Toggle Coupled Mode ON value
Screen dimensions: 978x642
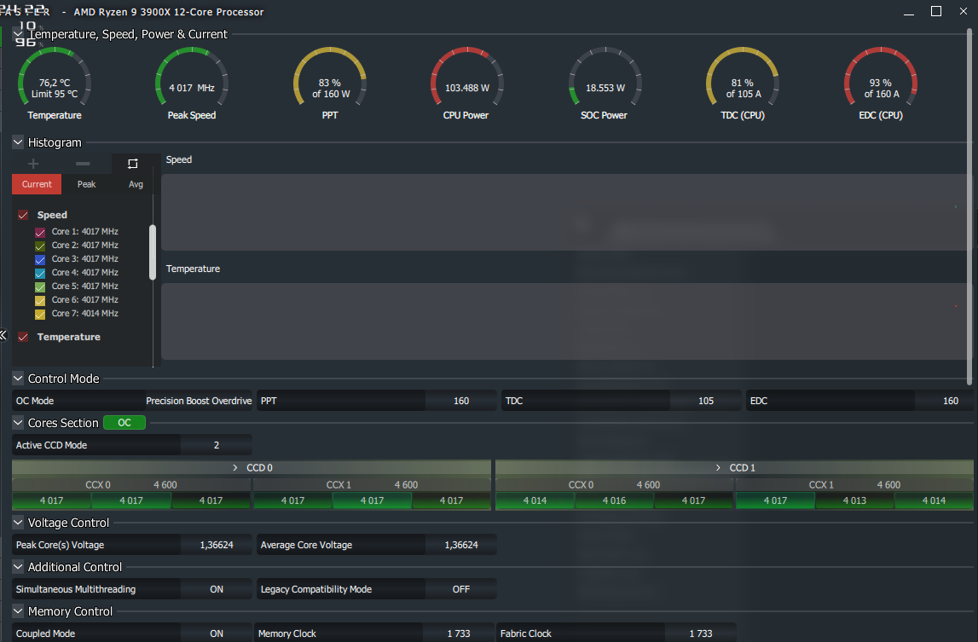click(x=217, y=633)
